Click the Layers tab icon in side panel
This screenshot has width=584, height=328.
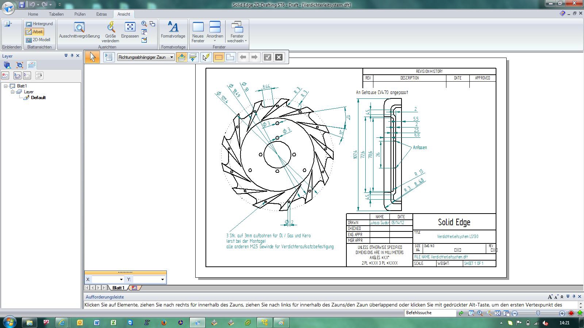(32, 65)
